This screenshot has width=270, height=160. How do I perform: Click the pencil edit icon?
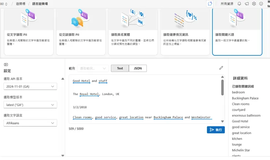221,68
